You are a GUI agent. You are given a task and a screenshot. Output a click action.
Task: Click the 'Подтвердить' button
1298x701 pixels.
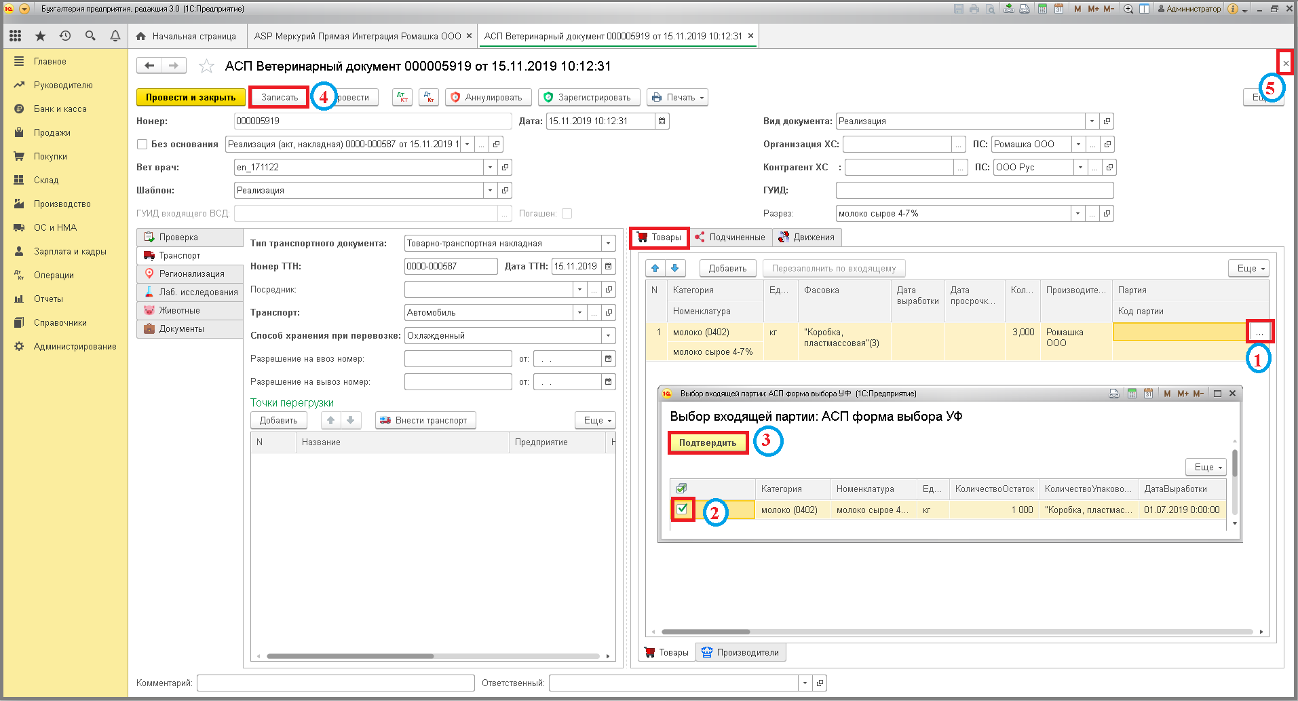tap(708, 442)
